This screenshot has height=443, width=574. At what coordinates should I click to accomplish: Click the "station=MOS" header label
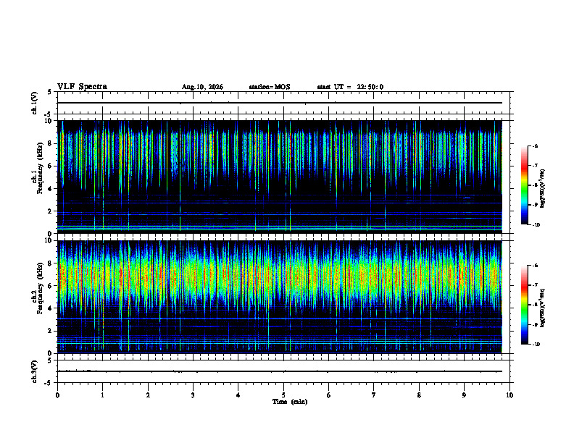click(270, 87)
